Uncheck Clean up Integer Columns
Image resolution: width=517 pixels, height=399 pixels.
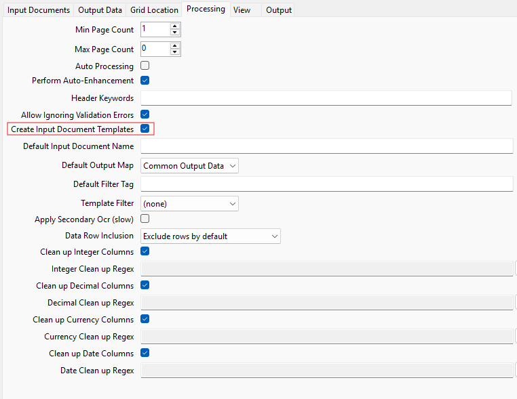point(145,251)
